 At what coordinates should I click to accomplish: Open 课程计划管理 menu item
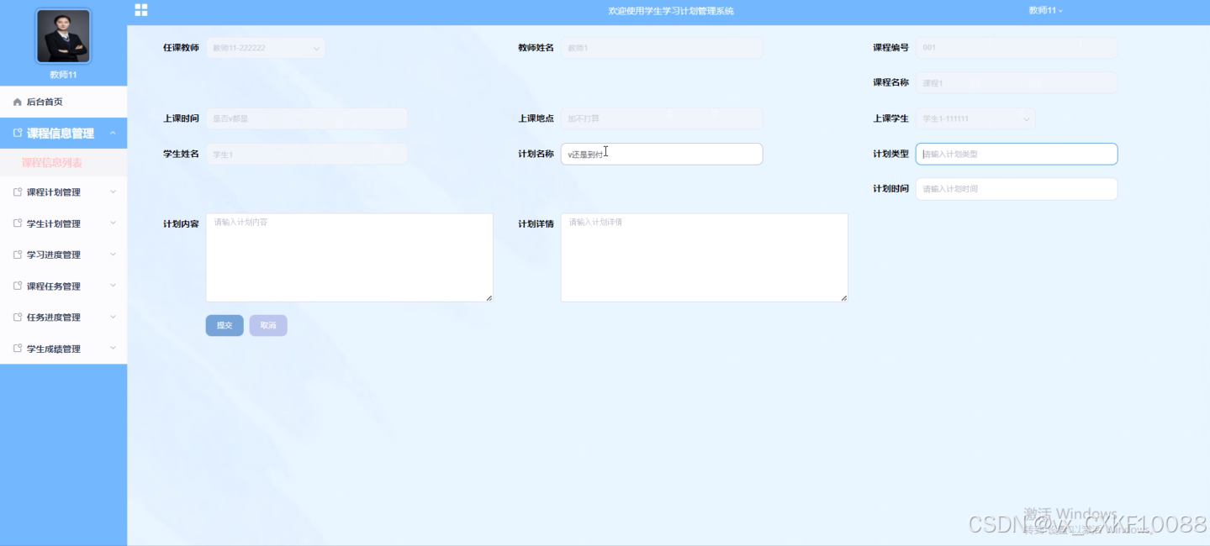click(x=63, y=192)
